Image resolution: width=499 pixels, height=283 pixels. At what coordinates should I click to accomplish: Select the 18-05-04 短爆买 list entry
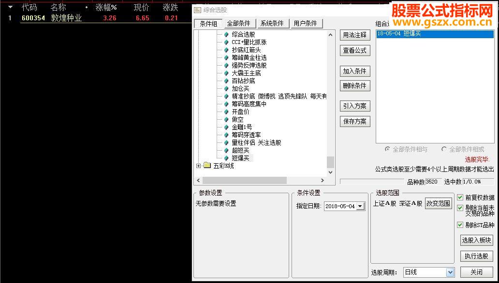pos(435,34)
